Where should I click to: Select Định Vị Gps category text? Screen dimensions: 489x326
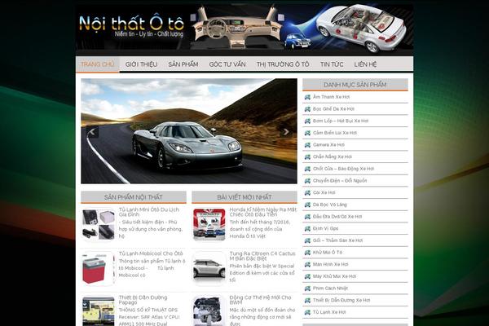tap(325, 228)
